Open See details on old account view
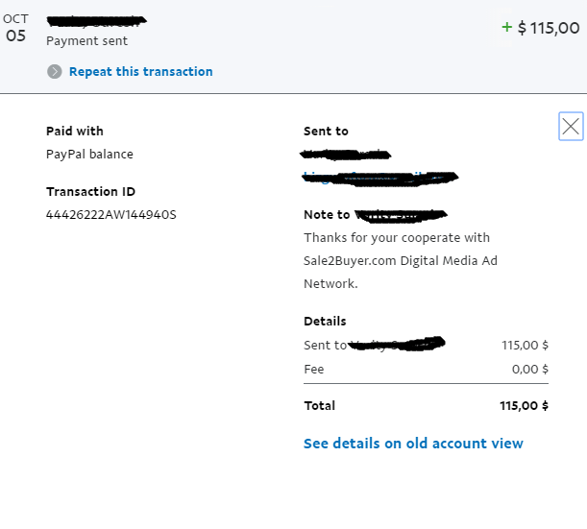Image resolution: width=587 pixels, height=529 pixels. [x=413, y=444]
